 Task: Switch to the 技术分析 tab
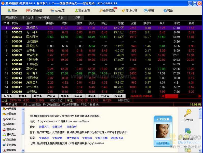pyautogui.click(x=28, y=18)
